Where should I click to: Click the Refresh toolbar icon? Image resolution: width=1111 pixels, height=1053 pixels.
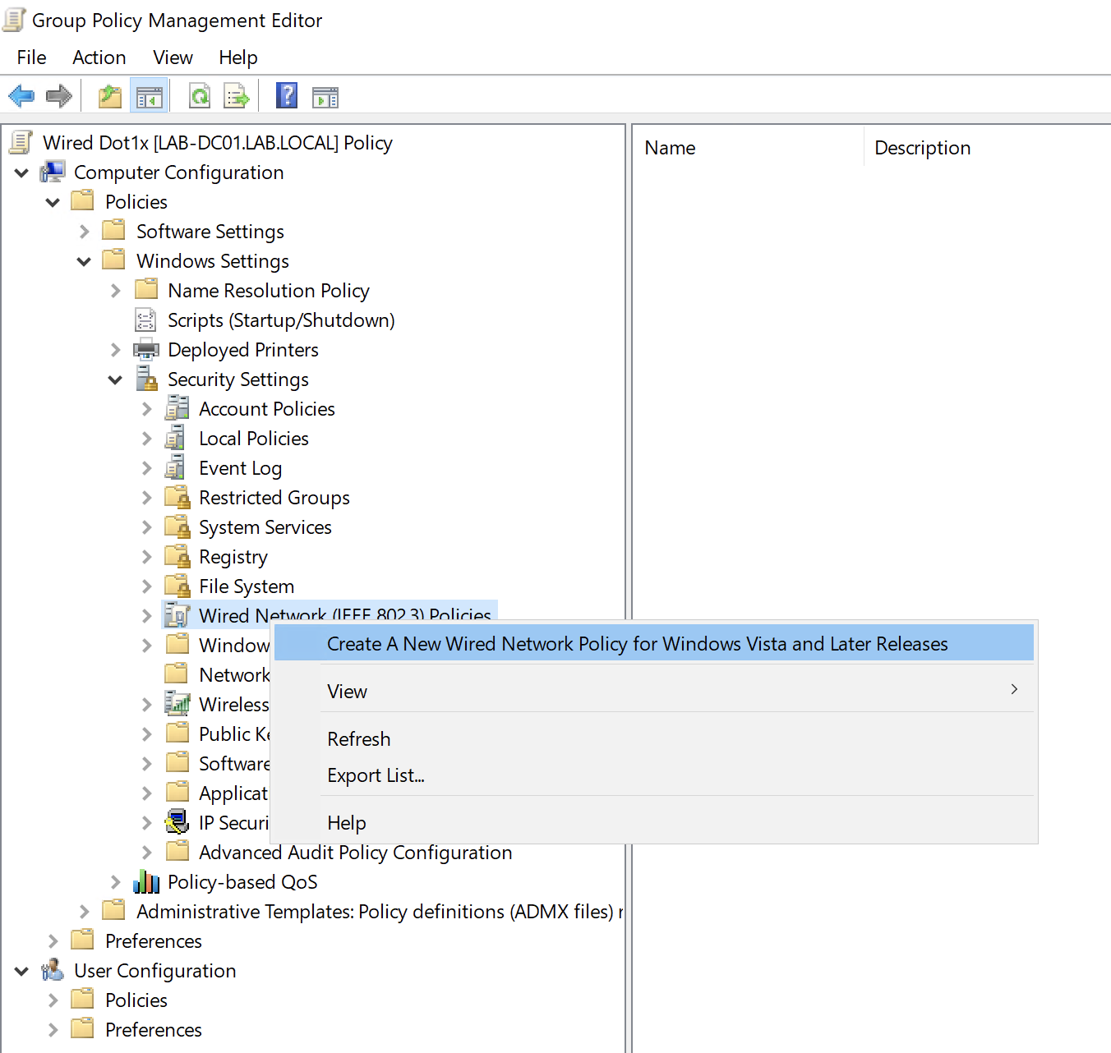click(200, 96)
